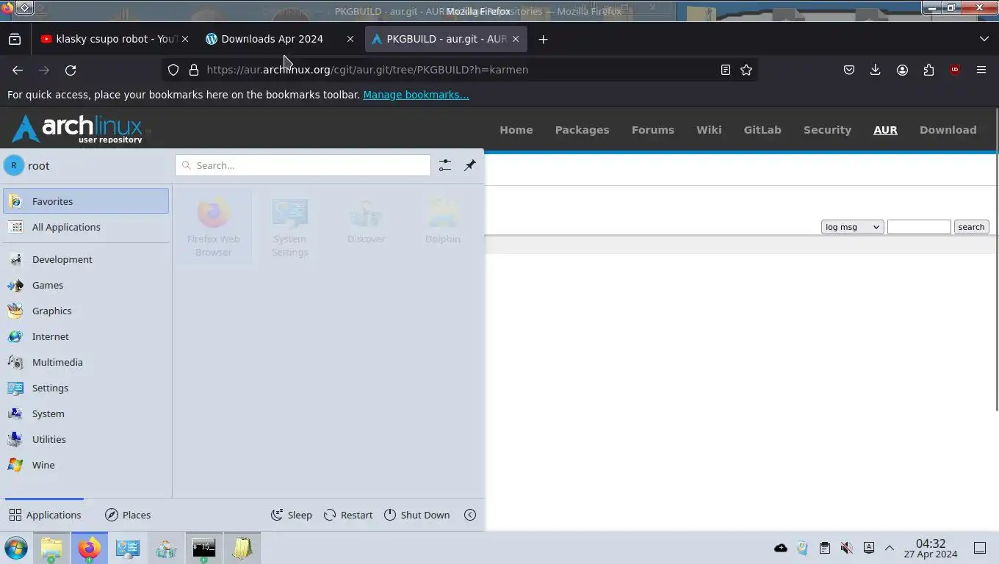
Task: Open the extensions puzzle icon
Action: coord(928,70)
